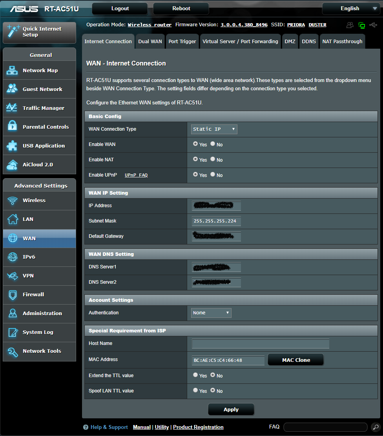Click the Wireless Wi-Fi icon
Image resolution: width=383 pixels, height=436 pixels.
[13, 200]
